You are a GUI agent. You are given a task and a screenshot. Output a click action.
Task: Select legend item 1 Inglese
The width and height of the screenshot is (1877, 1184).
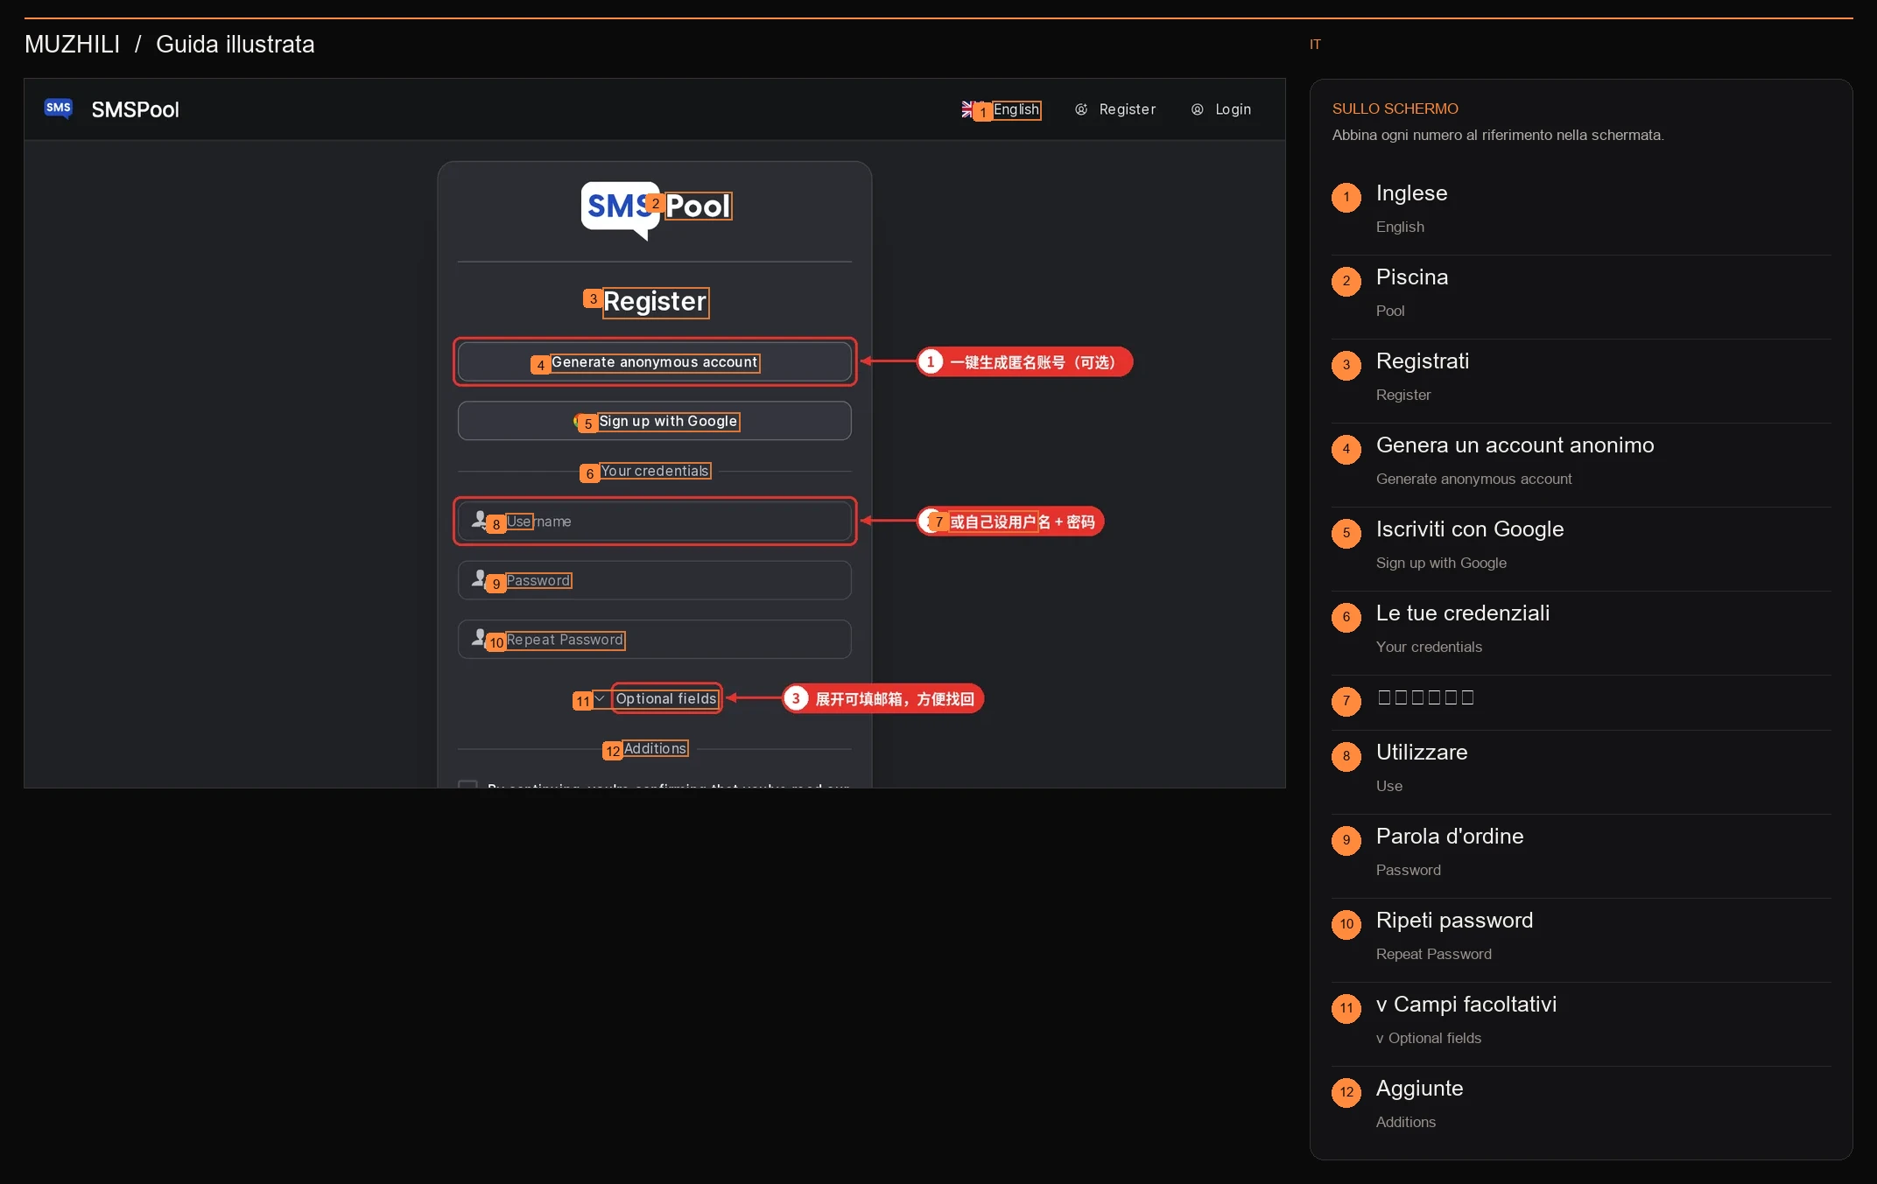(1581, 210)
